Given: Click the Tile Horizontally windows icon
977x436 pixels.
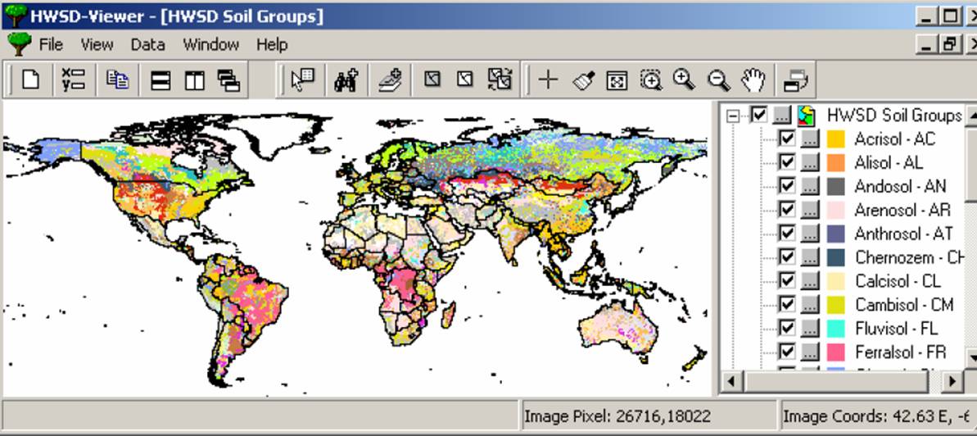Looking at the screenshot, I should (161, 79).
